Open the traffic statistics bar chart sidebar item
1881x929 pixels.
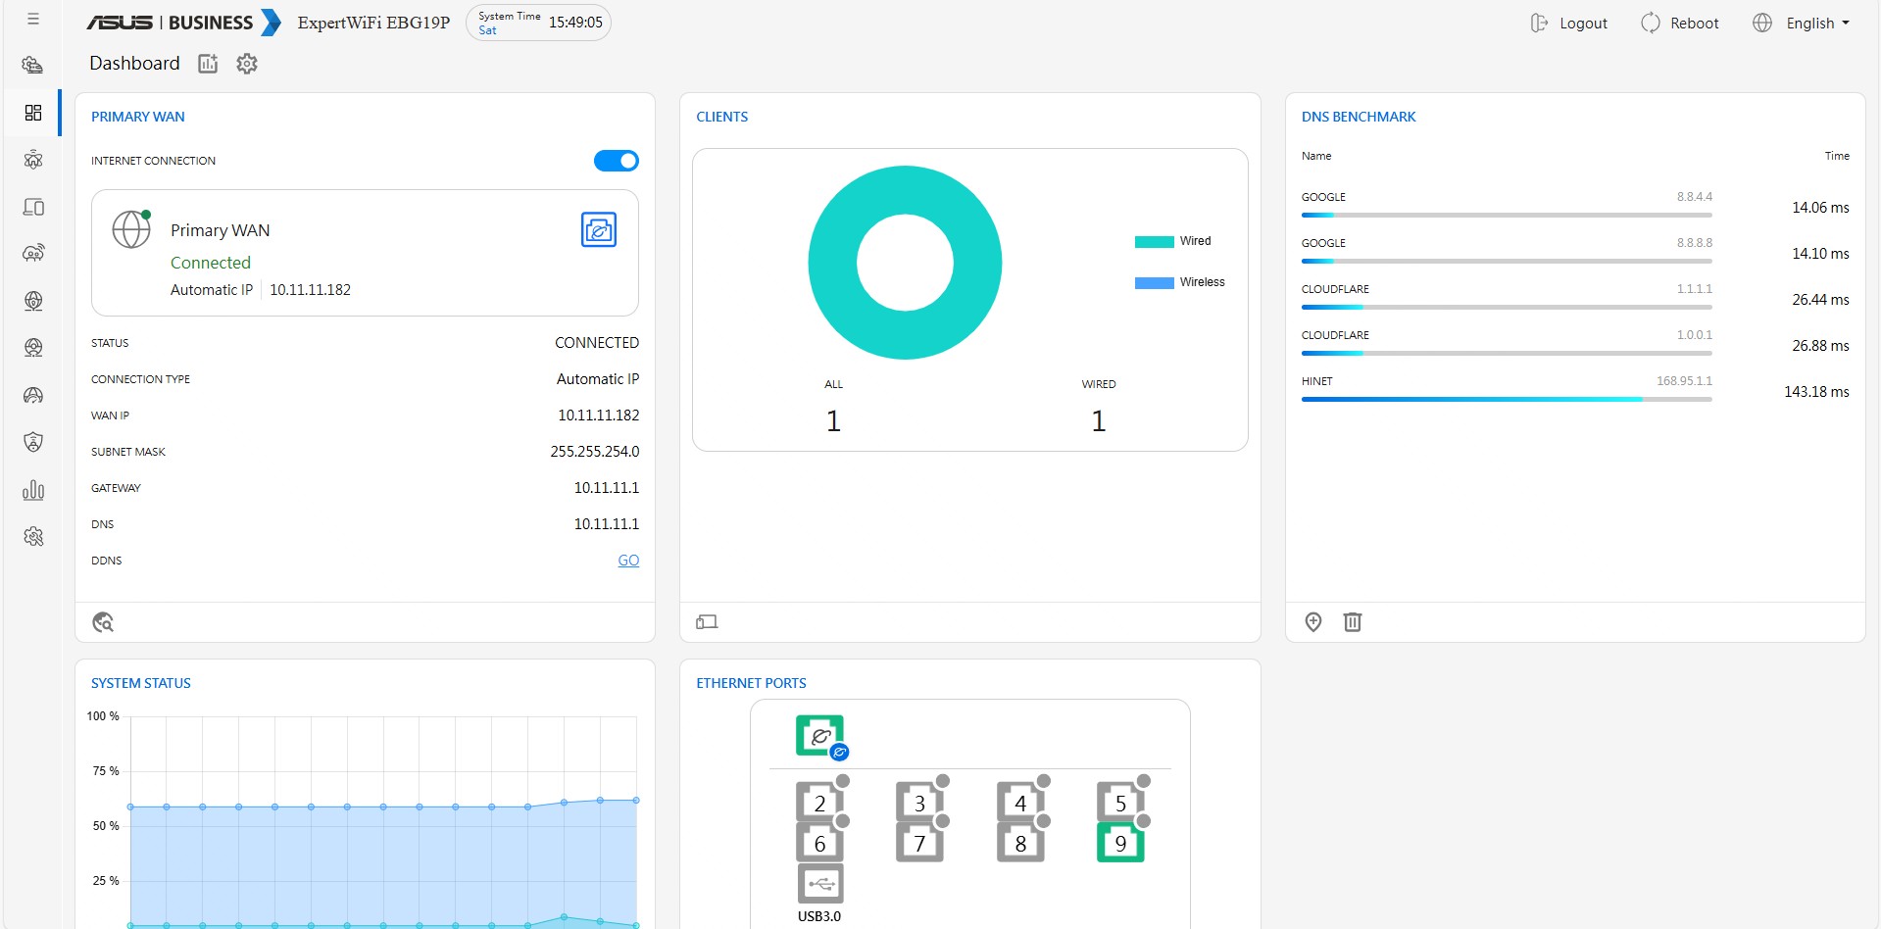(x=33, y=490)
